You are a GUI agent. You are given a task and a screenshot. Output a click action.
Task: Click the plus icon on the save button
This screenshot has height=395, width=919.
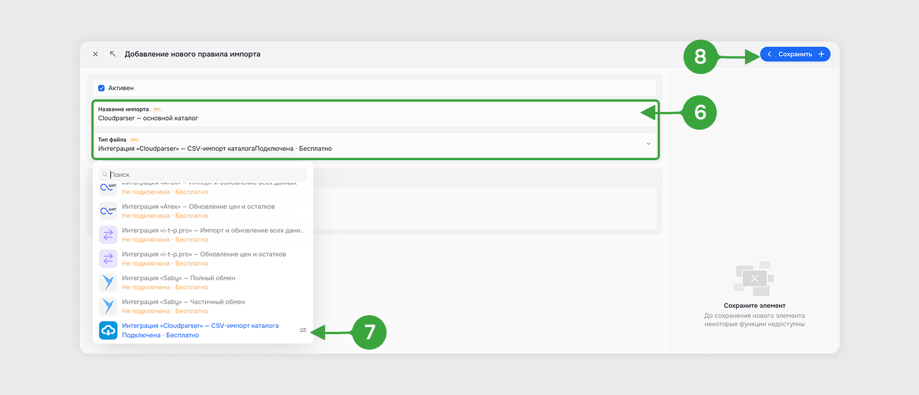coord(821,54)
